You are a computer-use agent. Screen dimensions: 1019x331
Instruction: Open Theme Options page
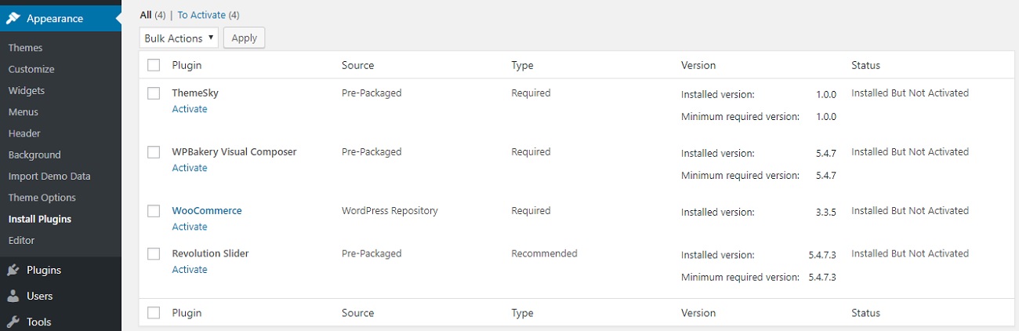click(42, 198)
